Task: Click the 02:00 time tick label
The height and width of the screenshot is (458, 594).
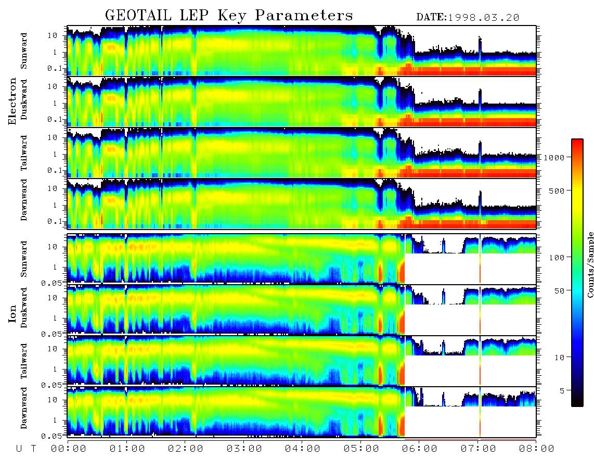Action: (x=186, y=449)
